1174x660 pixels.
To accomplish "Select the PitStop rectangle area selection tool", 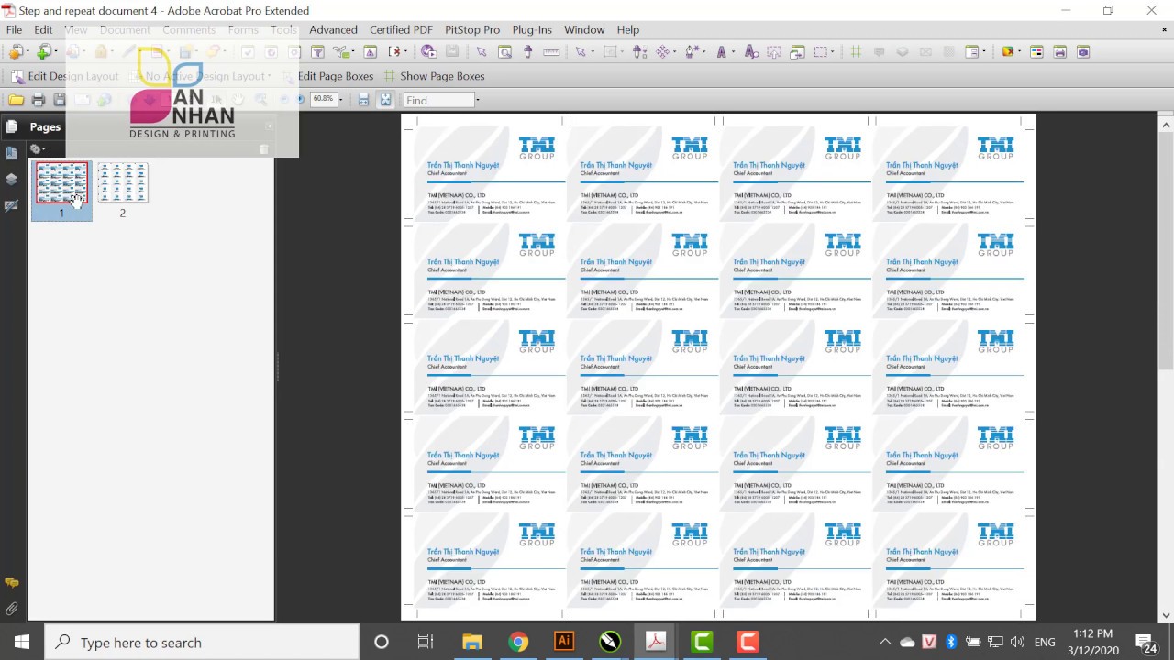I will 610,52.
